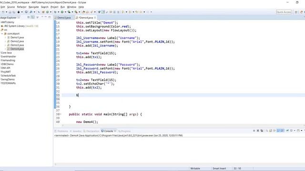This screenshot has height=171, width=305.
Task: Open the Refactor menu
Action: tap(21, 7)
